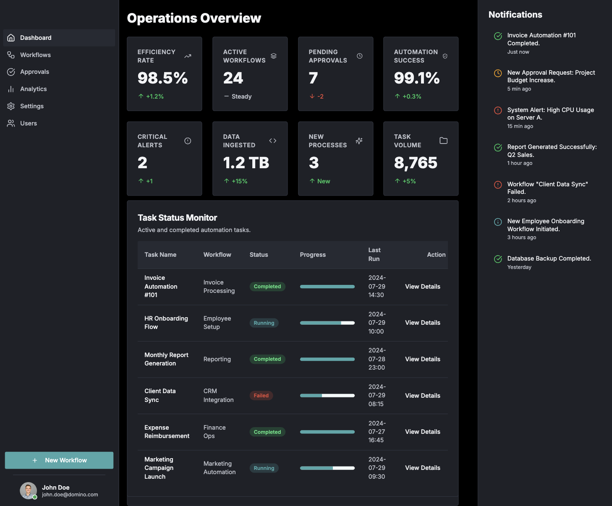
Task: Click the layers icon on Active Workflows card
Action: (x=273, y=56)
